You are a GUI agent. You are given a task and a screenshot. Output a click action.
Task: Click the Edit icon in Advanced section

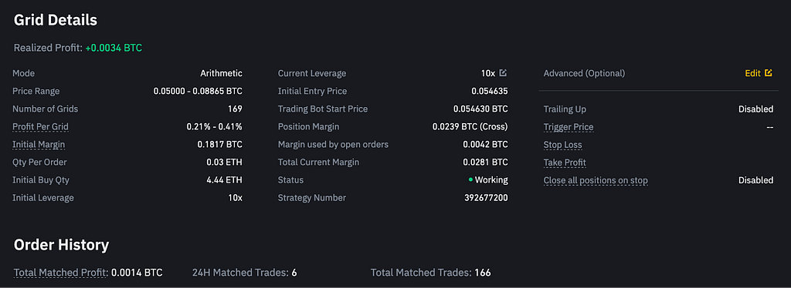click(x=769, y=73)
